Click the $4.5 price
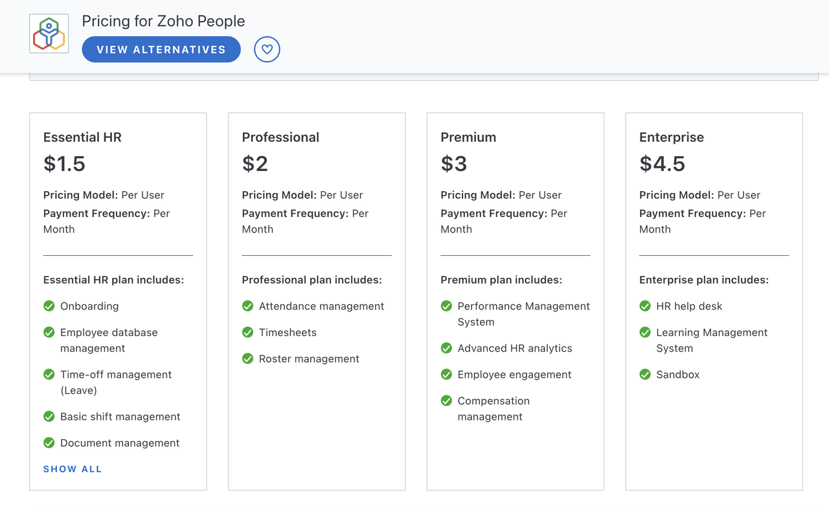The image size is (829, 511). pos(662,164)
